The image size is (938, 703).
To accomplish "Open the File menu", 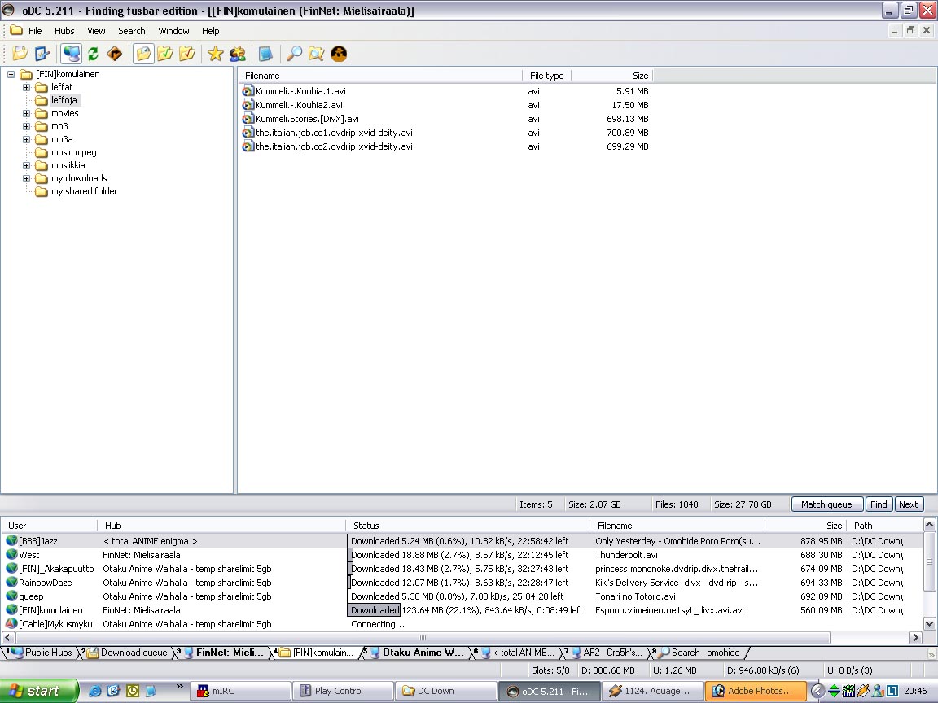I will coord(35,31).
